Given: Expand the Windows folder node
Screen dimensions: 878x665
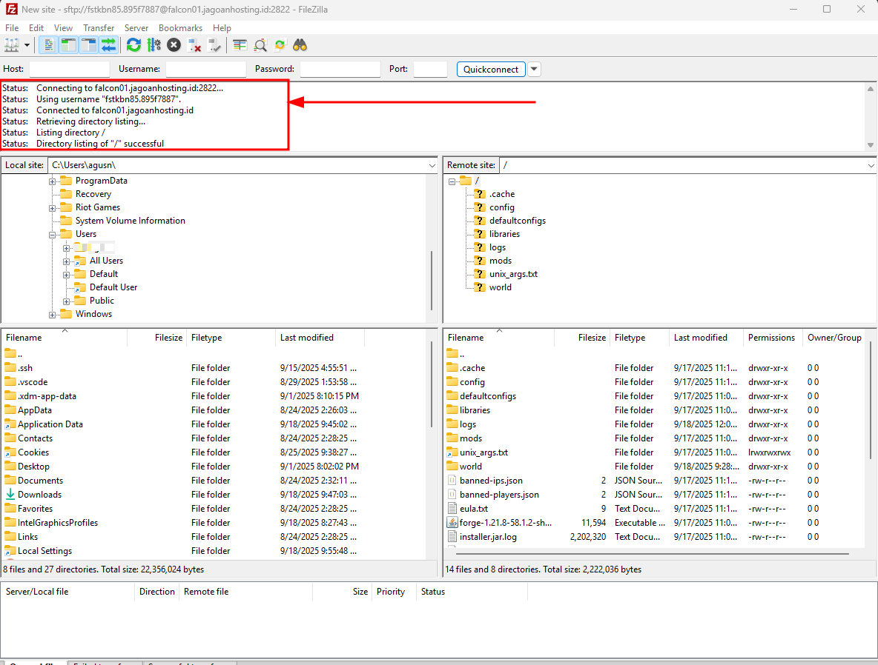Looking at the screenshot, I should click(52, 315).
